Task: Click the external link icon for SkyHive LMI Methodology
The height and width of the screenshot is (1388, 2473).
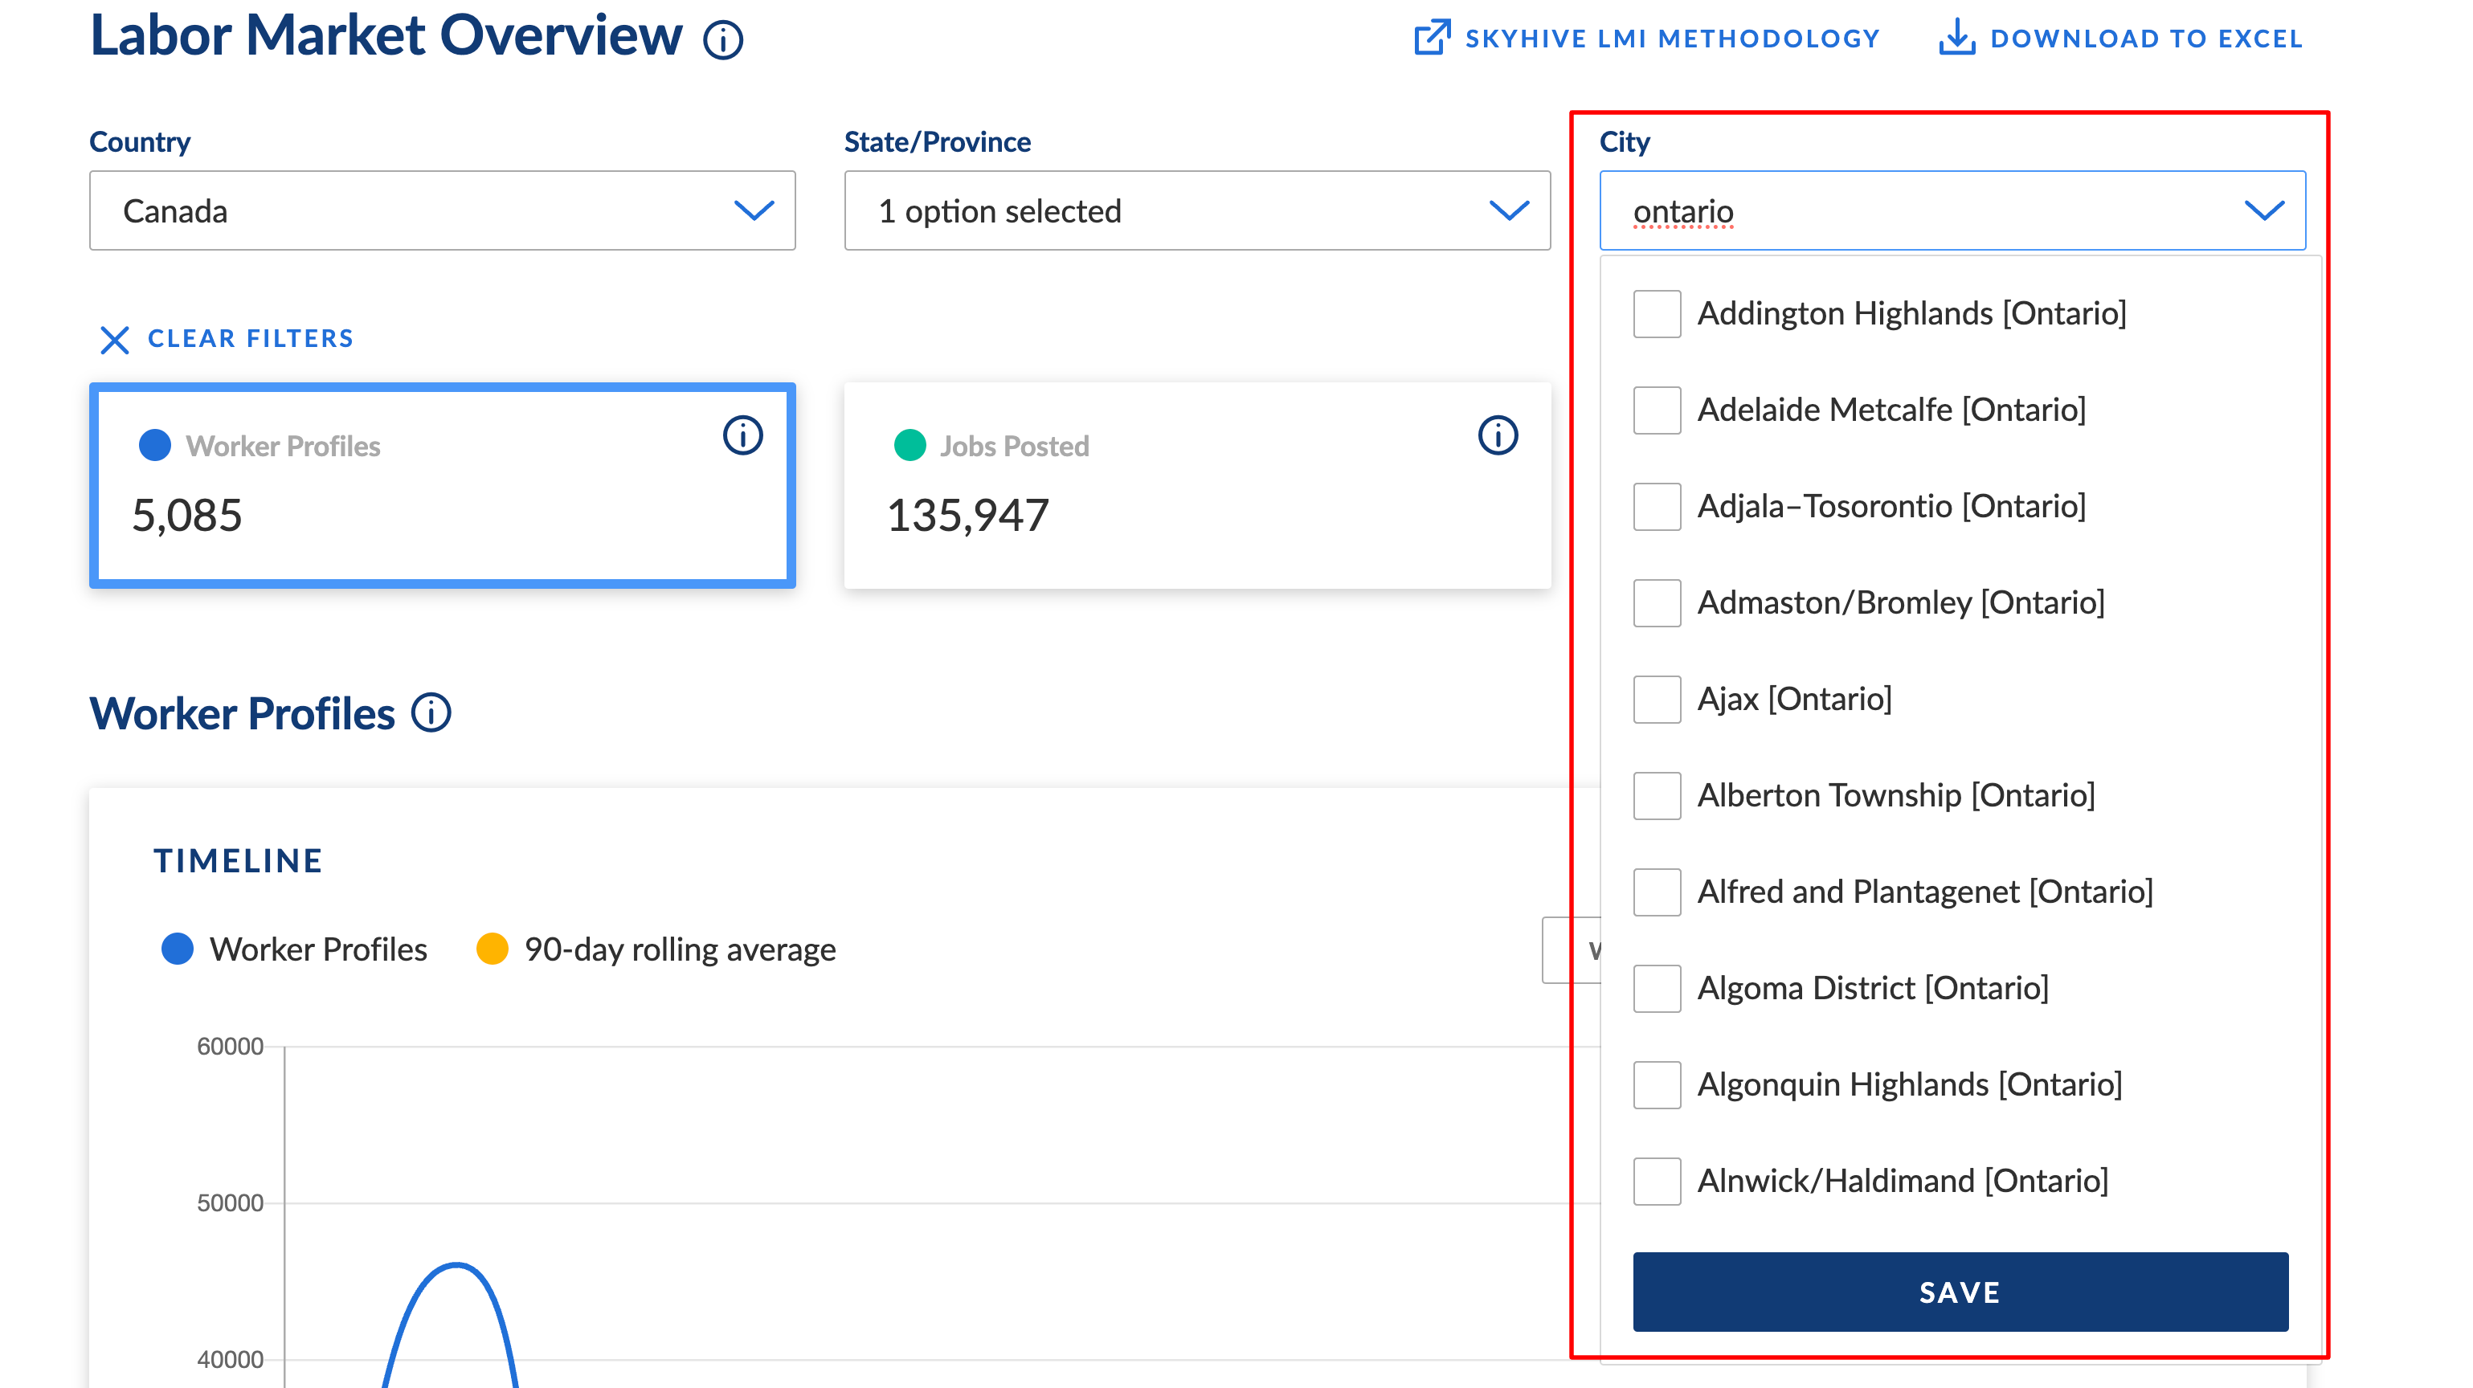Action: (x=1432, y=38)
